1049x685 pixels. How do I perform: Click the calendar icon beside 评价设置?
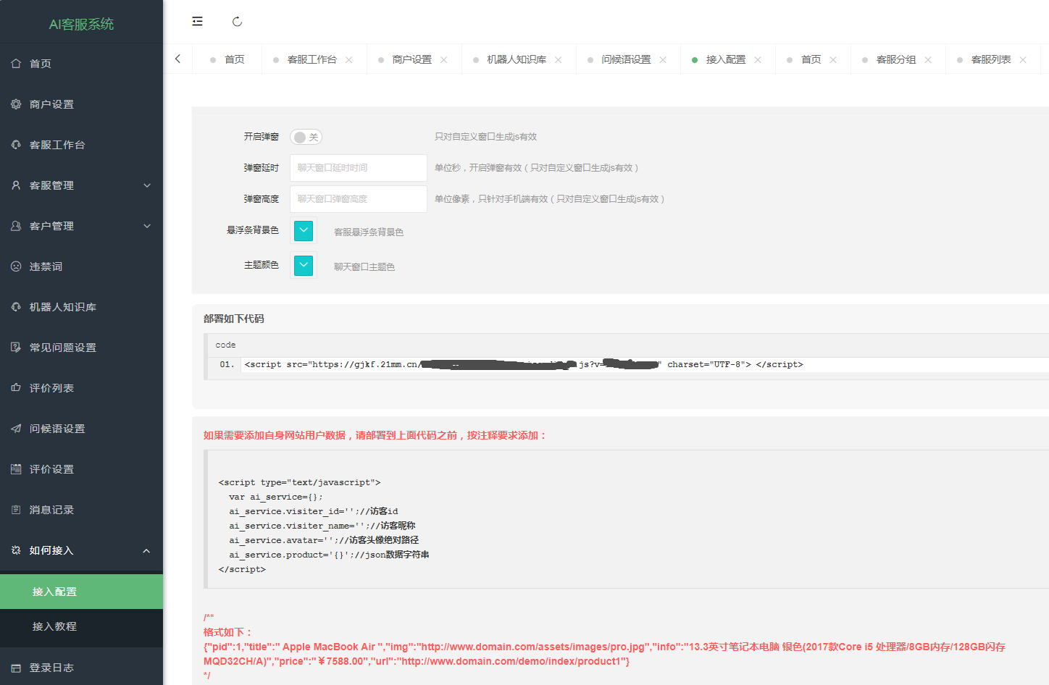tap(16, 469)
